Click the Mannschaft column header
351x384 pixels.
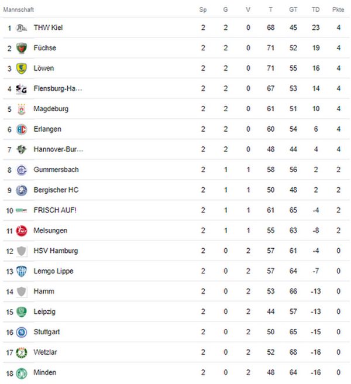tap(18, 9)
